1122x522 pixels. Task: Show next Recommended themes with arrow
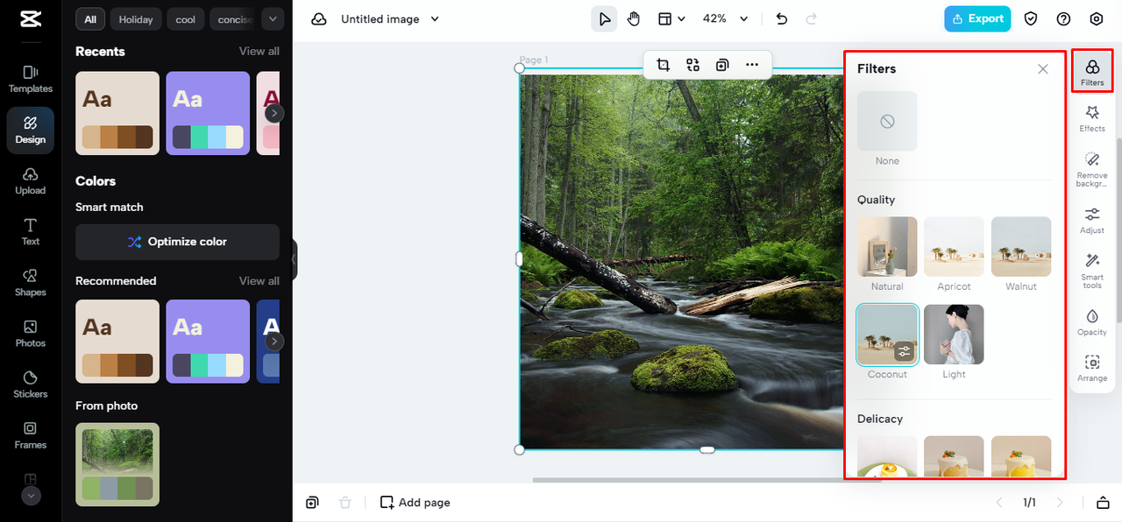pyautogui.click(x=274, y=341)
